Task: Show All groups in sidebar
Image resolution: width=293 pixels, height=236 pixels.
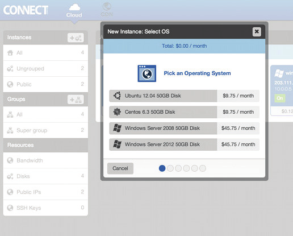Action: [45, 114]
